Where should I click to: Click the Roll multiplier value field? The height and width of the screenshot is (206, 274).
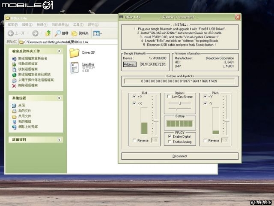tap(155, 140)
